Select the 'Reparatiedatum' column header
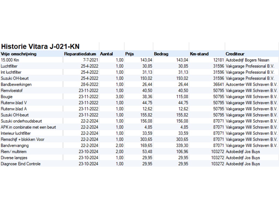279x209 pixels. point(80,54)
